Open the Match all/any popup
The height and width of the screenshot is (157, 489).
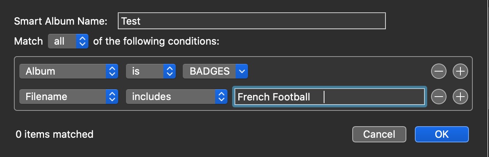(x=68, y=41)
